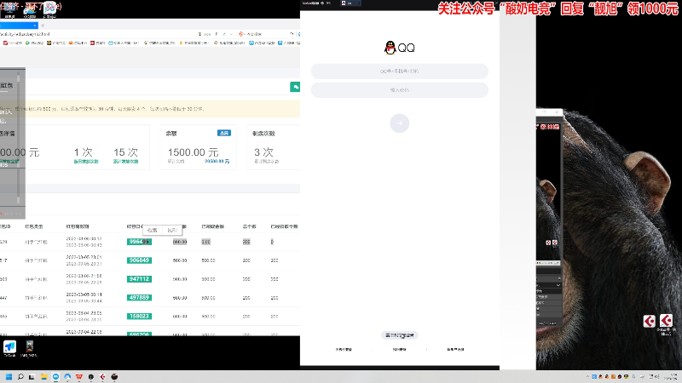Screen dimensions: 682x383
Task: Open the black round app on the taskbar
Action: tap(91, 377)
